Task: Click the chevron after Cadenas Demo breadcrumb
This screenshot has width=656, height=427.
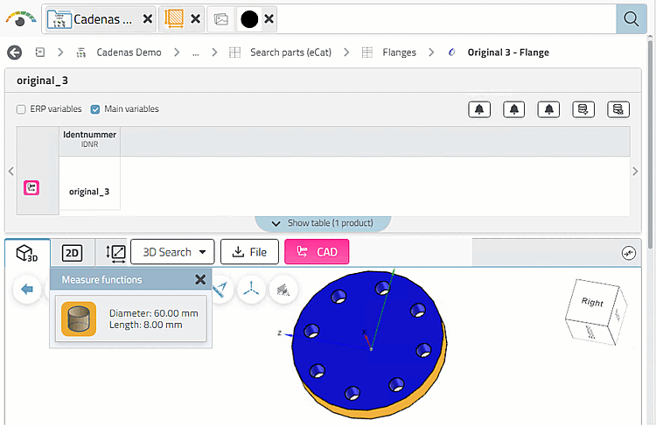Action: (177, 52)
